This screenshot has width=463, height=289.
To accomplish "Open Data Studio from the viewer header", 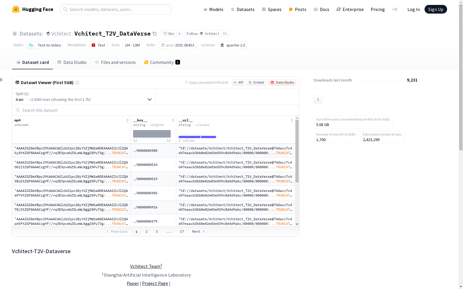I will point(282,82).
